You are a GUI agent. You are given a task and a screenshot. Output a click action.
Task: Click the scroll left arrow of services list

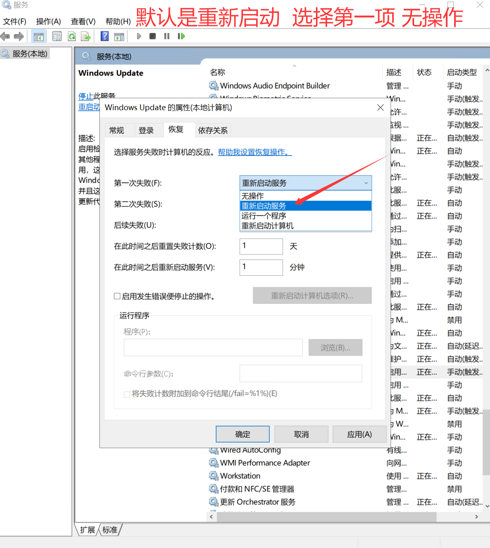[212, 517]
